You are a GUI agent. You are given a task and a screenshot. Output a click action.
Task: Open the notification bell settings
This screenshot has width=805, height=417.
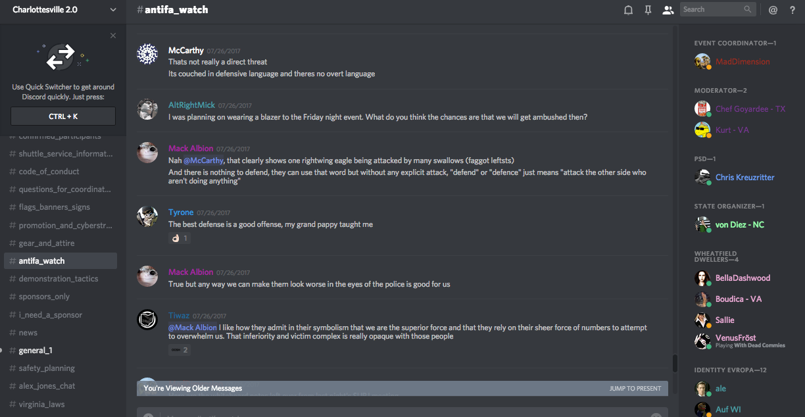pos(628,10)
